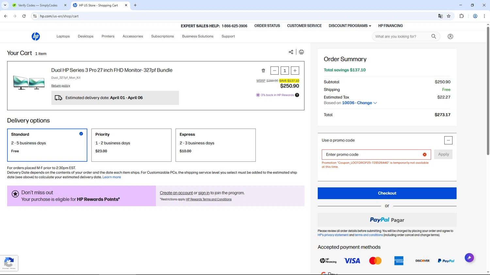View site information icon in address bar
The height and width of the screenshot is (275, 490).
click(x=35, y=16)
